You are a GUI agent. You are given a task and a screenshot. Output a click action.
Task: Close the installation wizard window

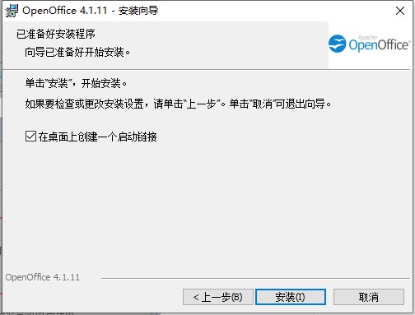point(400,11)
